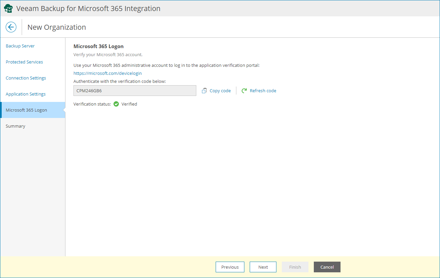Click the Veeam backup cloud logo icon
Image resolution: width=440 pixels, height=278 pixels.
(x=8, y=8)
